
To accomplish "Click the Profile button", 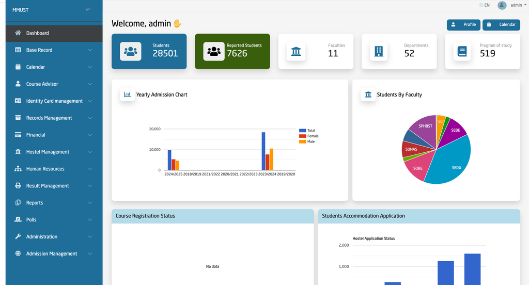I will click(463, 25).
